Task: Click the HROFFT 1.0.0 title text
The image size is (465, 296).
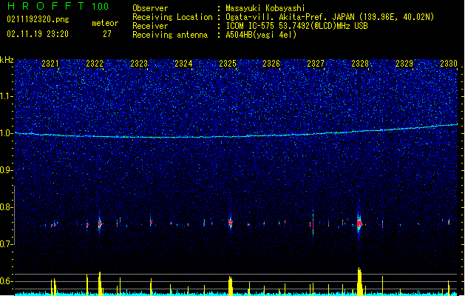Action: [x=58, y=6]
